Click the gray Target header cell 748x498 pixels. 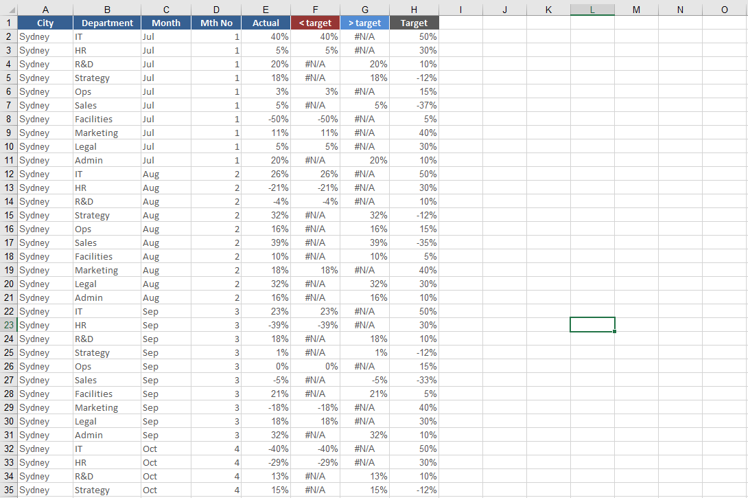(x=414, y=23)
